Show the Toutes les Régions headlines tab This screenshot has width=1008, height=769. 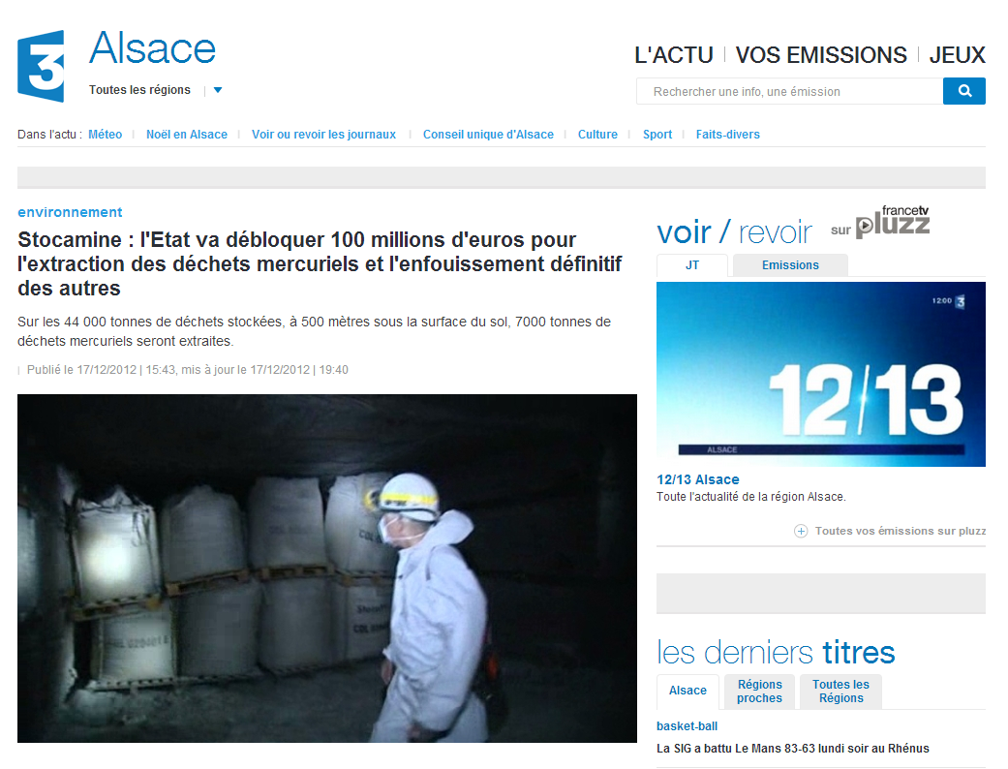pos(840,692)
